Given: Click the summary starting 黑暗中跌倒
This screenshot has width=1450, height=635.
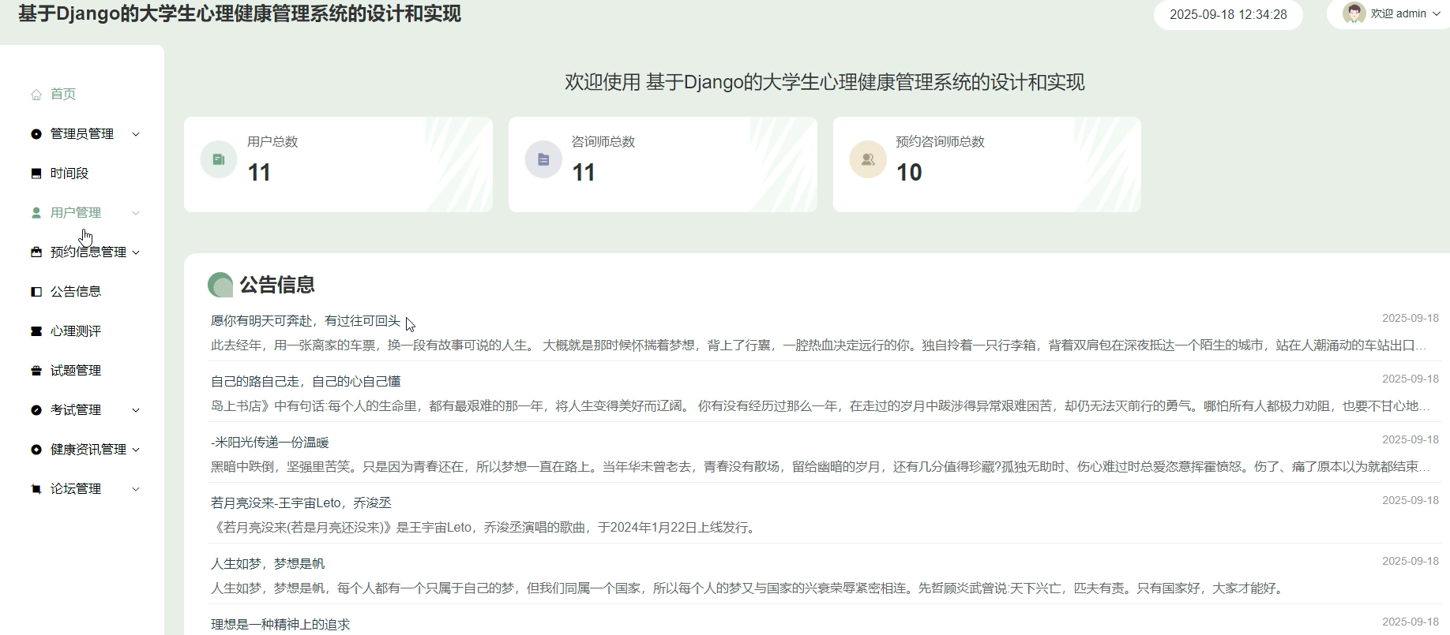Looking at the screenshot, I should 821,467.
